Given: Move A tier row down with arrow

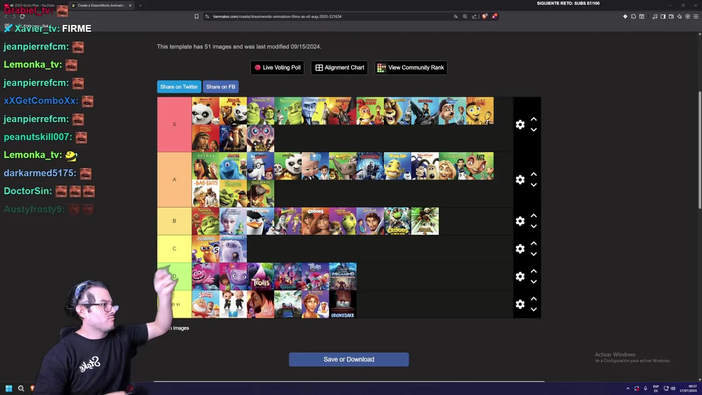Looking at the screenshot, I should click(534, 185).
